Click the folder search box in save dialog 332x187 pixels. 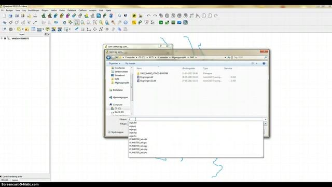click(x=250, y=58)
